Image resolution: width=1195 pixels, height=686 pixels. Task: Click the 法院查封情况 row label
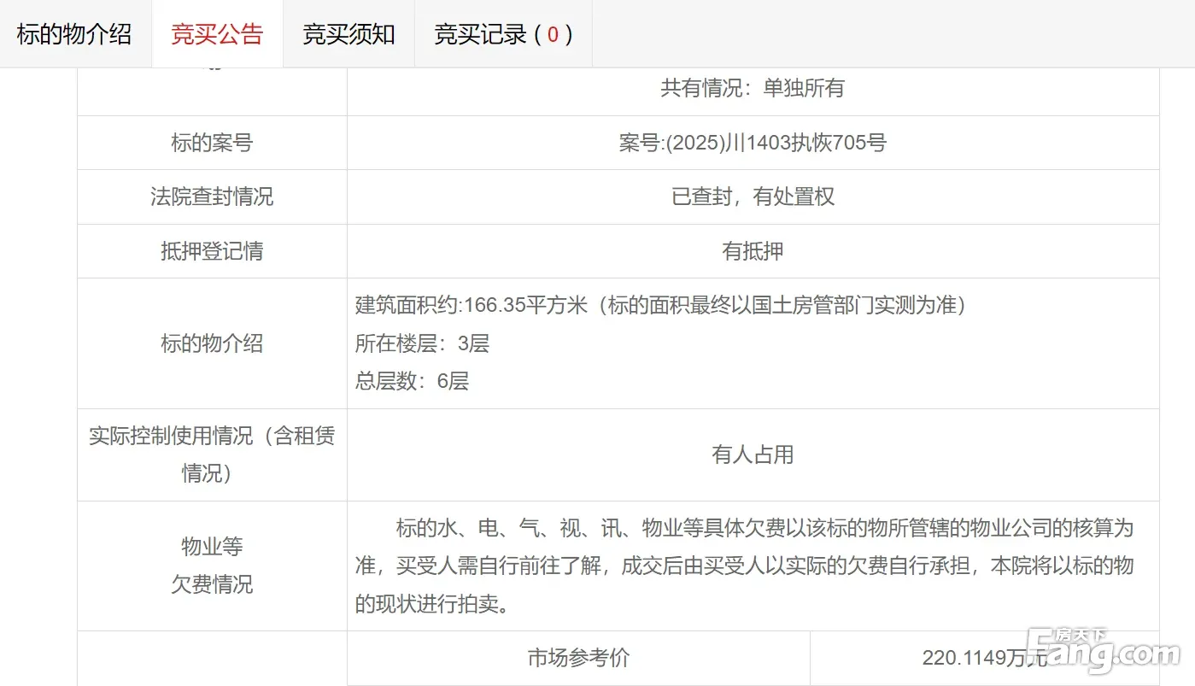(x=212, y=196)
